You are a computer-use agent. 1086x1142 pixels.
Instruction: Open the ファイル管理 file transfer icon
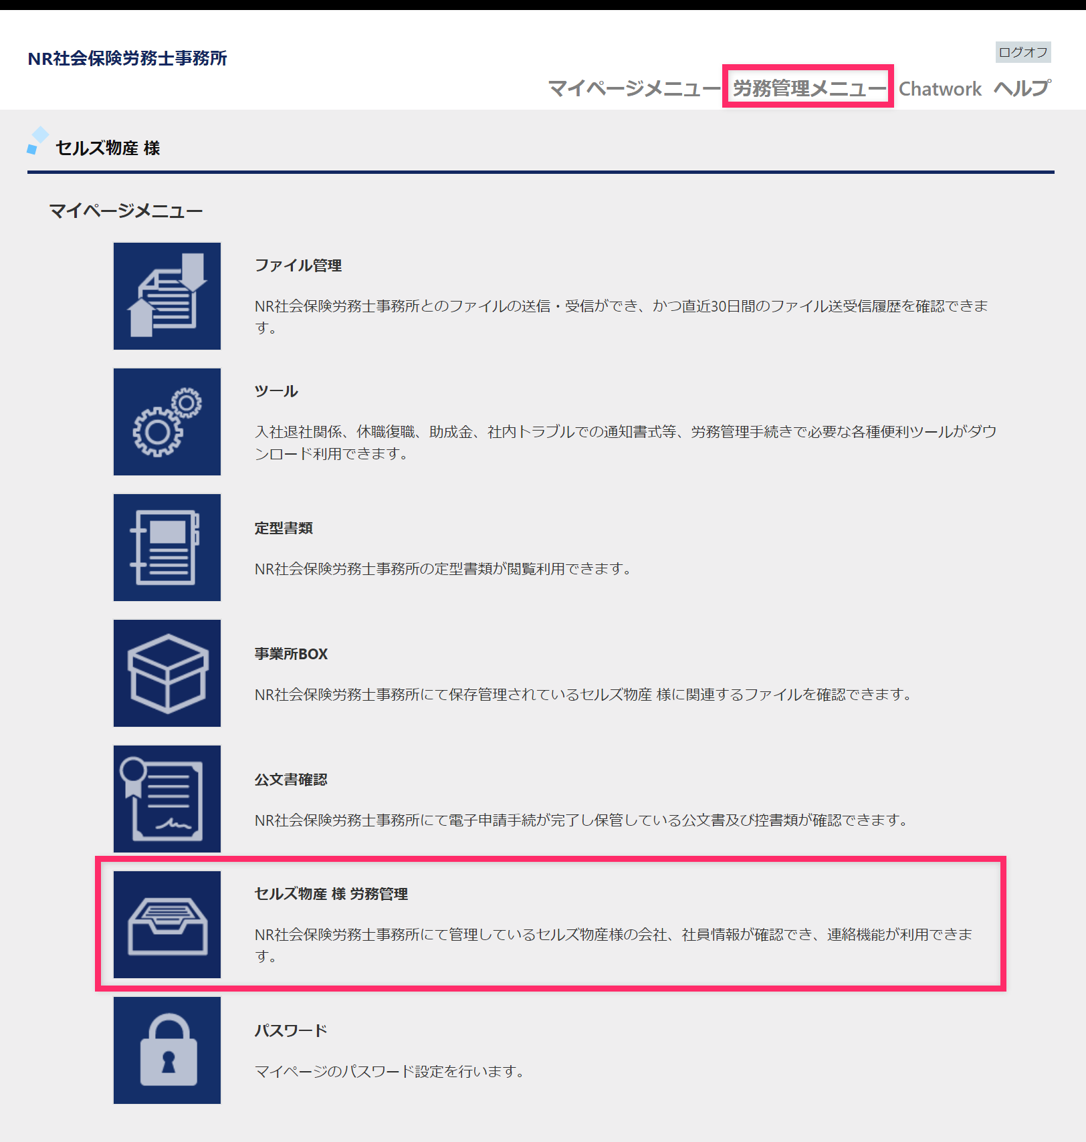pos(167,296)
